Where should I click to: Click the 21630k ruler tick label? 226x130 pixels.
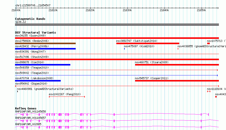(x=127, y=10)
